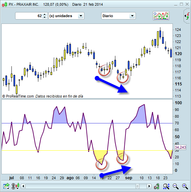Open the side trading panel arrow tab
The image size is (191, 192).
[187, 16]
